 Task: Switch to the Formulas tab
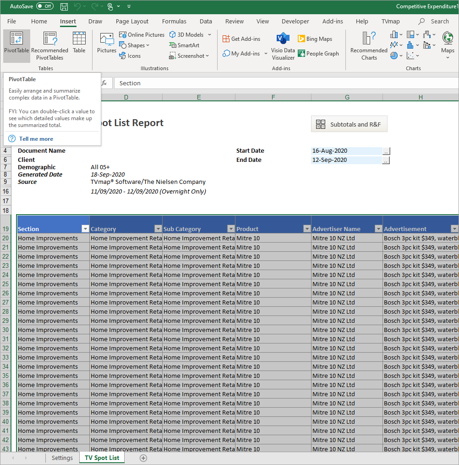coord(174,22)
